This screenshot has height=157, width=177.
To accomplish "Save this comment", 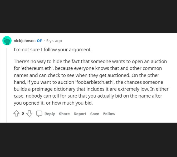I will tap(95, 114).
